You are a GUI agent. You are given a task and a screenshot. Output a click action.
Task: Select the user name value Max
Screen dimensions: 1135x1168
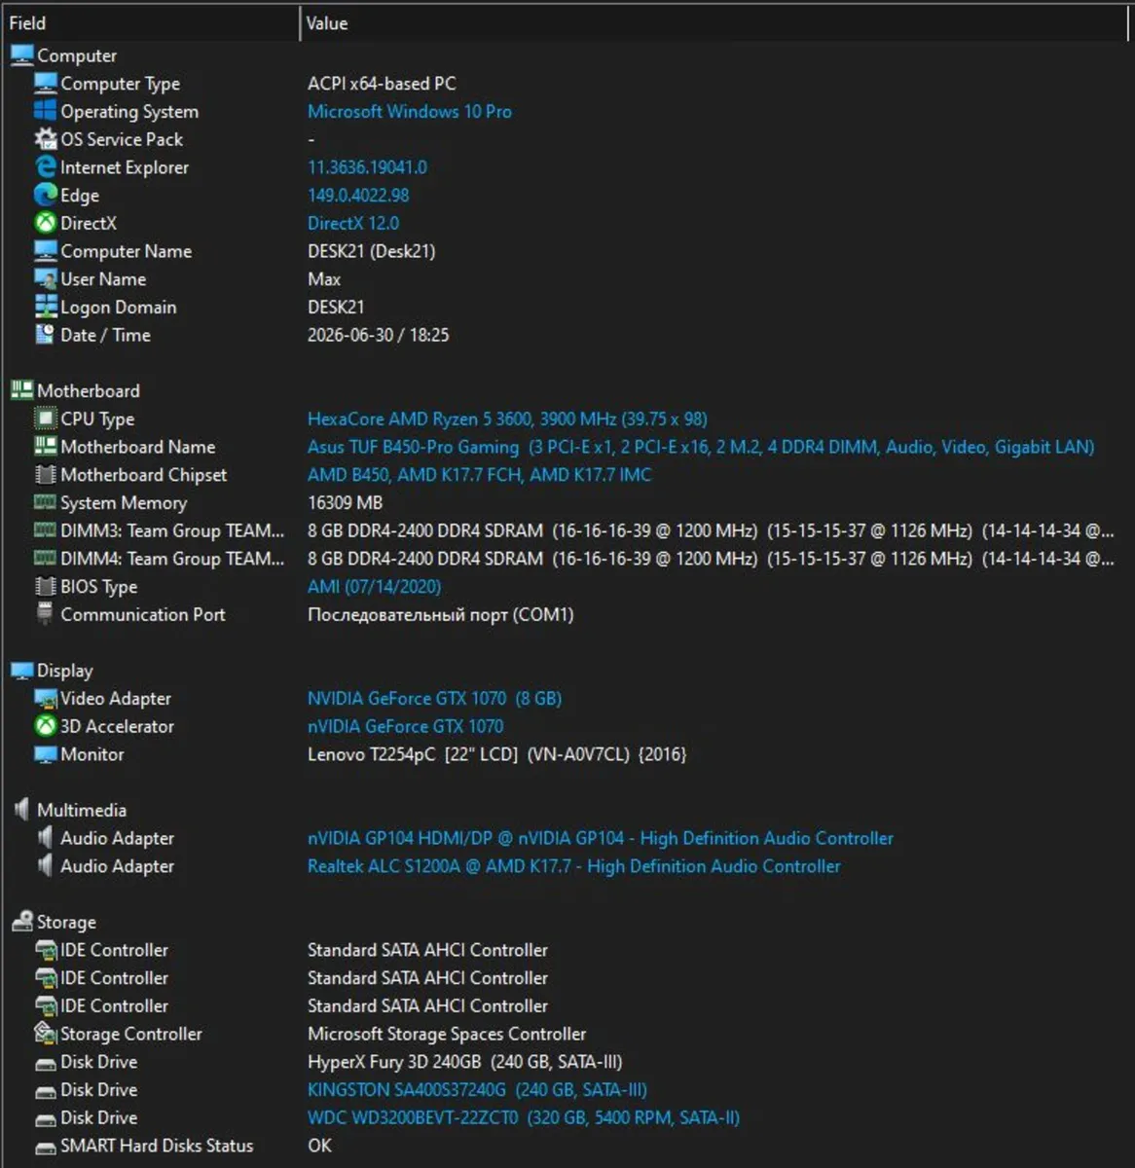(324, 279)
